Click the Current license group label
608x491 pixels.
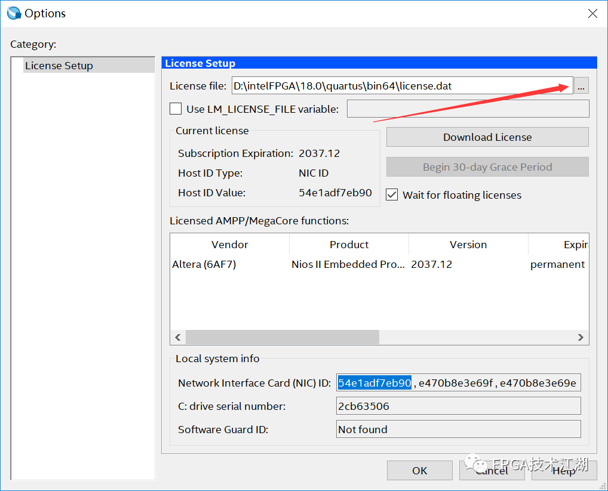click(212, 131)
